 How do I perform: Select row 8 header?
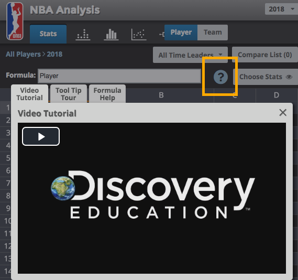(6, 196)
